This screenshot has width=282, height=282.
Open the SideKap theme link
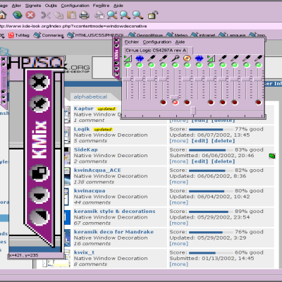pyautogui.click(x=86, y=149)
